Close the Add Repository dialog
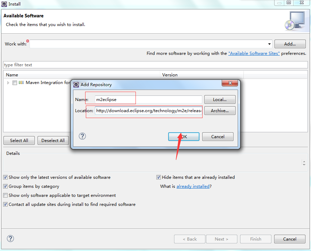Viewport: 311px width, 251px height. (x=230, y=83)
